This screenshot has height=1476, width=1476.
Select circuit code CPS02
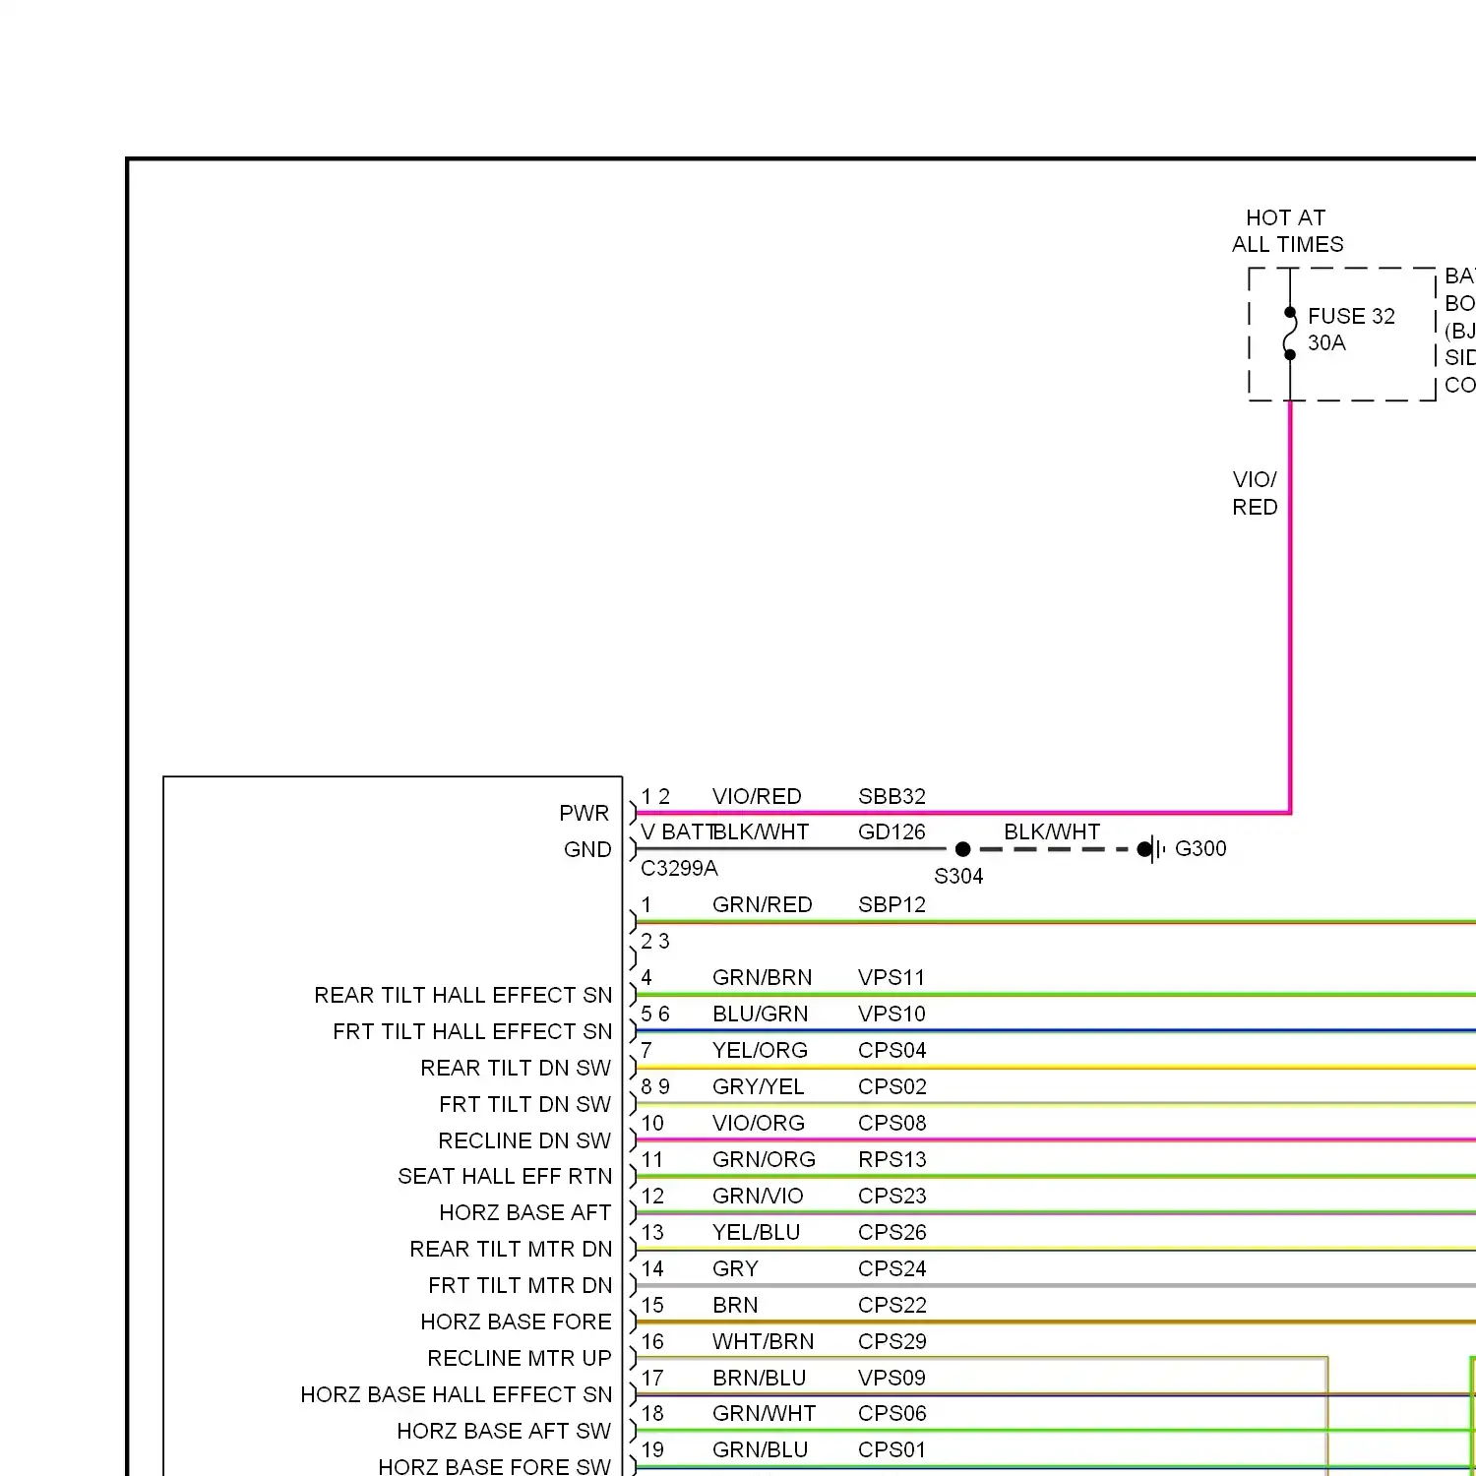pos(892,1086)
